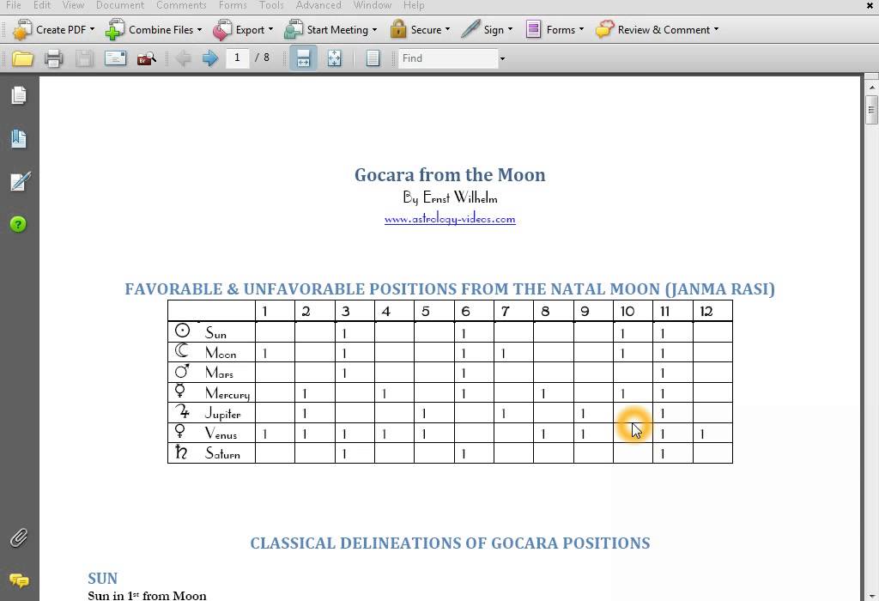Click 'CLASSICAL DELINEATIONS OF GOCARA POSITIONS' heading
Image resolution: width=879 pixels, height=601 pixels.
[450, 543]
